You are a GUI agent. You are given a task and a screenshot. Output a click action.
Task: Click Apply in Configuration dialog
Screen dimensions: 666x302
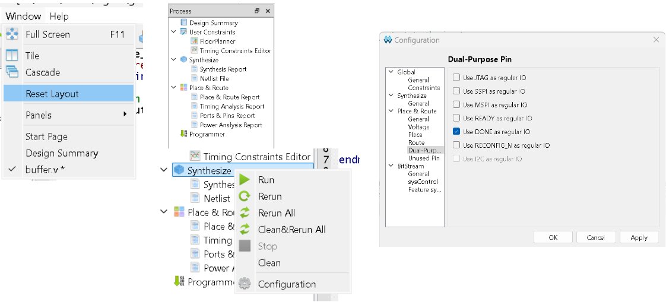tap(639, 237)
